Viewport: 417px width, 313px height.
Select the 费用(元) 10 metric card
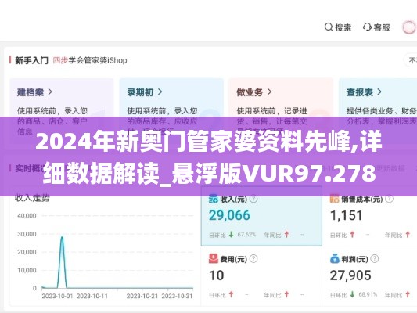coord(261,276)
